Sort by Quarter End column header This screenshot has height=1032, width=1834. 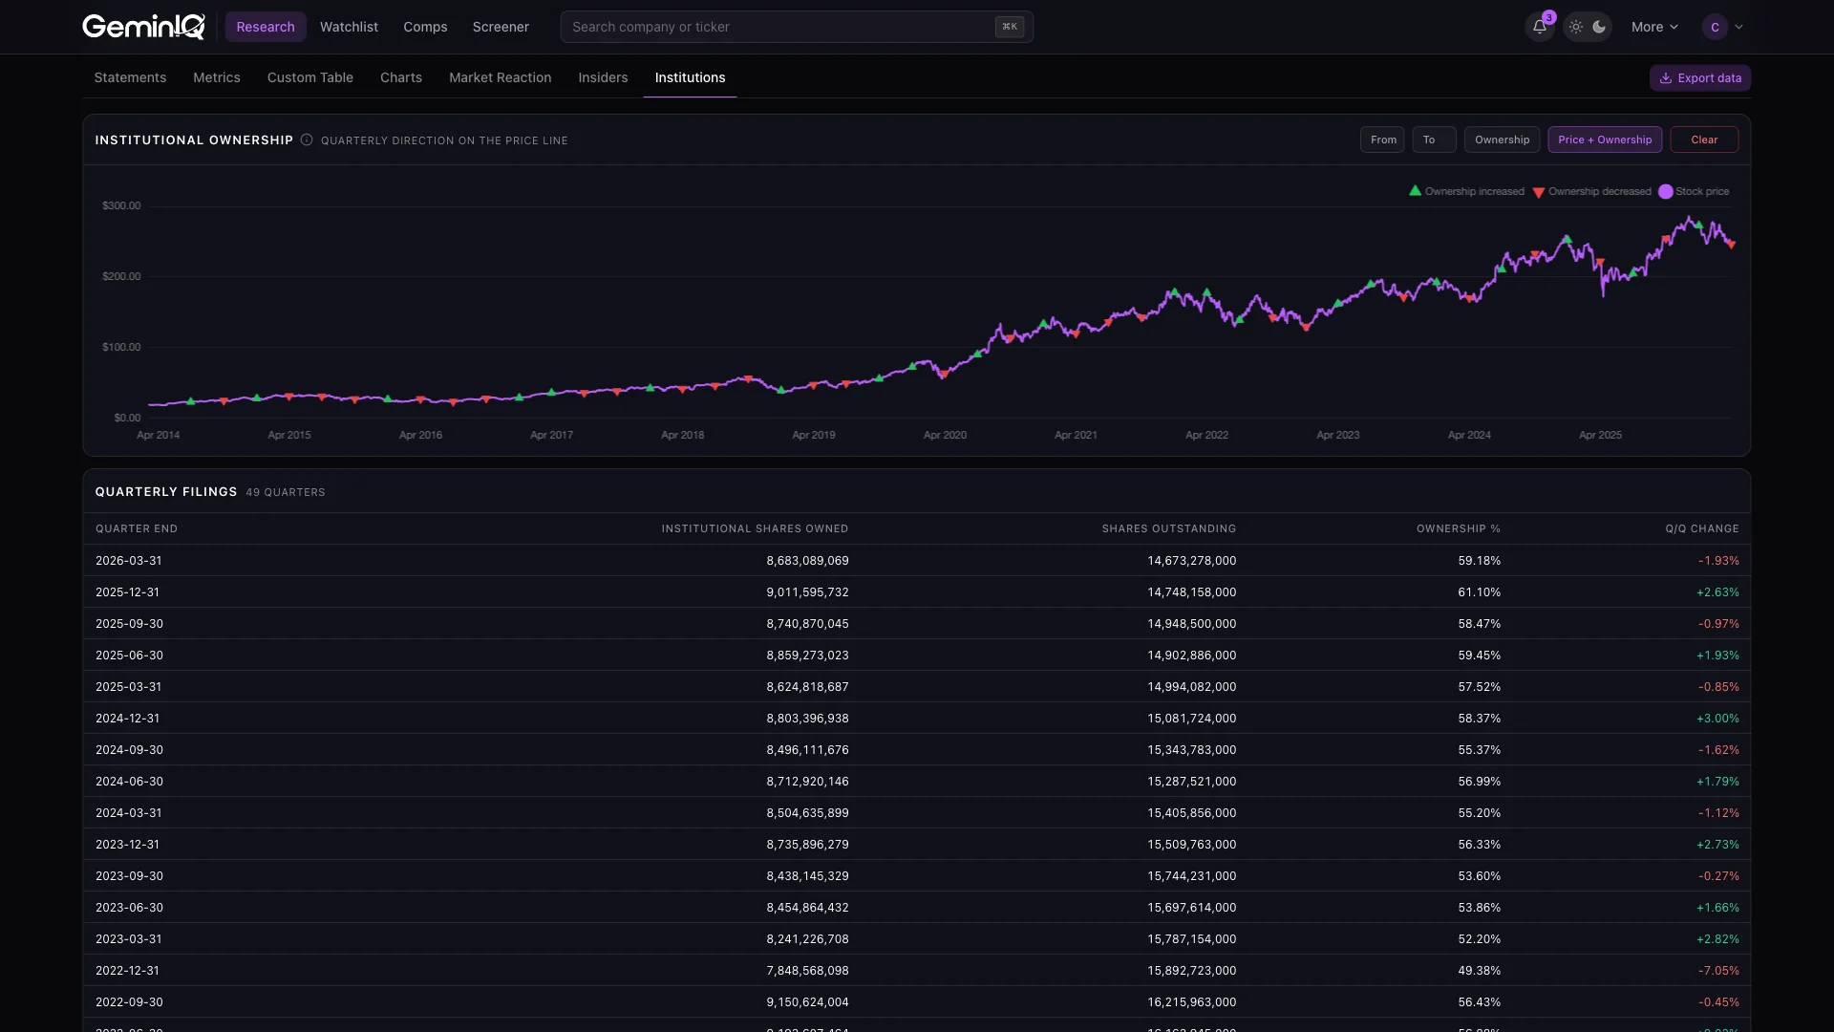click(137, 528)
